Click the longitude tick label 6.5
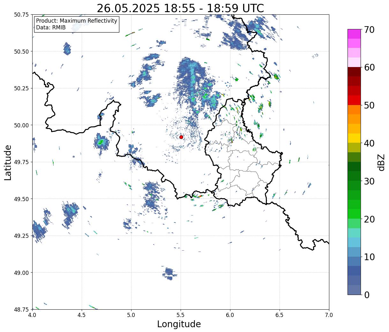 point(280,315)
